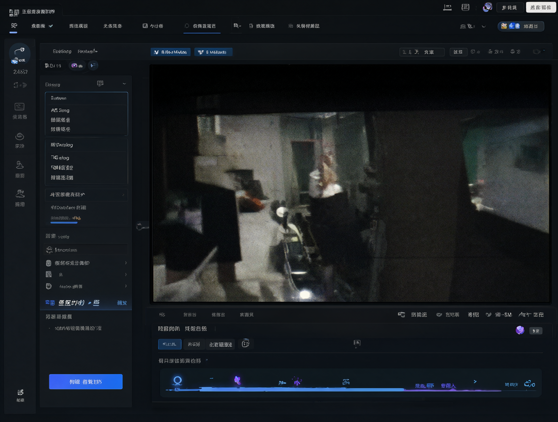The image size is (558, 422).
Task: Open the top tab with the document icon
Action: (x=262, y=26)
